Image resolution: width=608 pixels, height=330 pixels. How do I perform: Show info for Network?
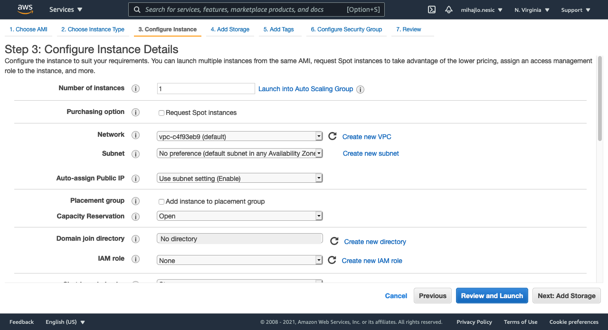pos(135,135)
